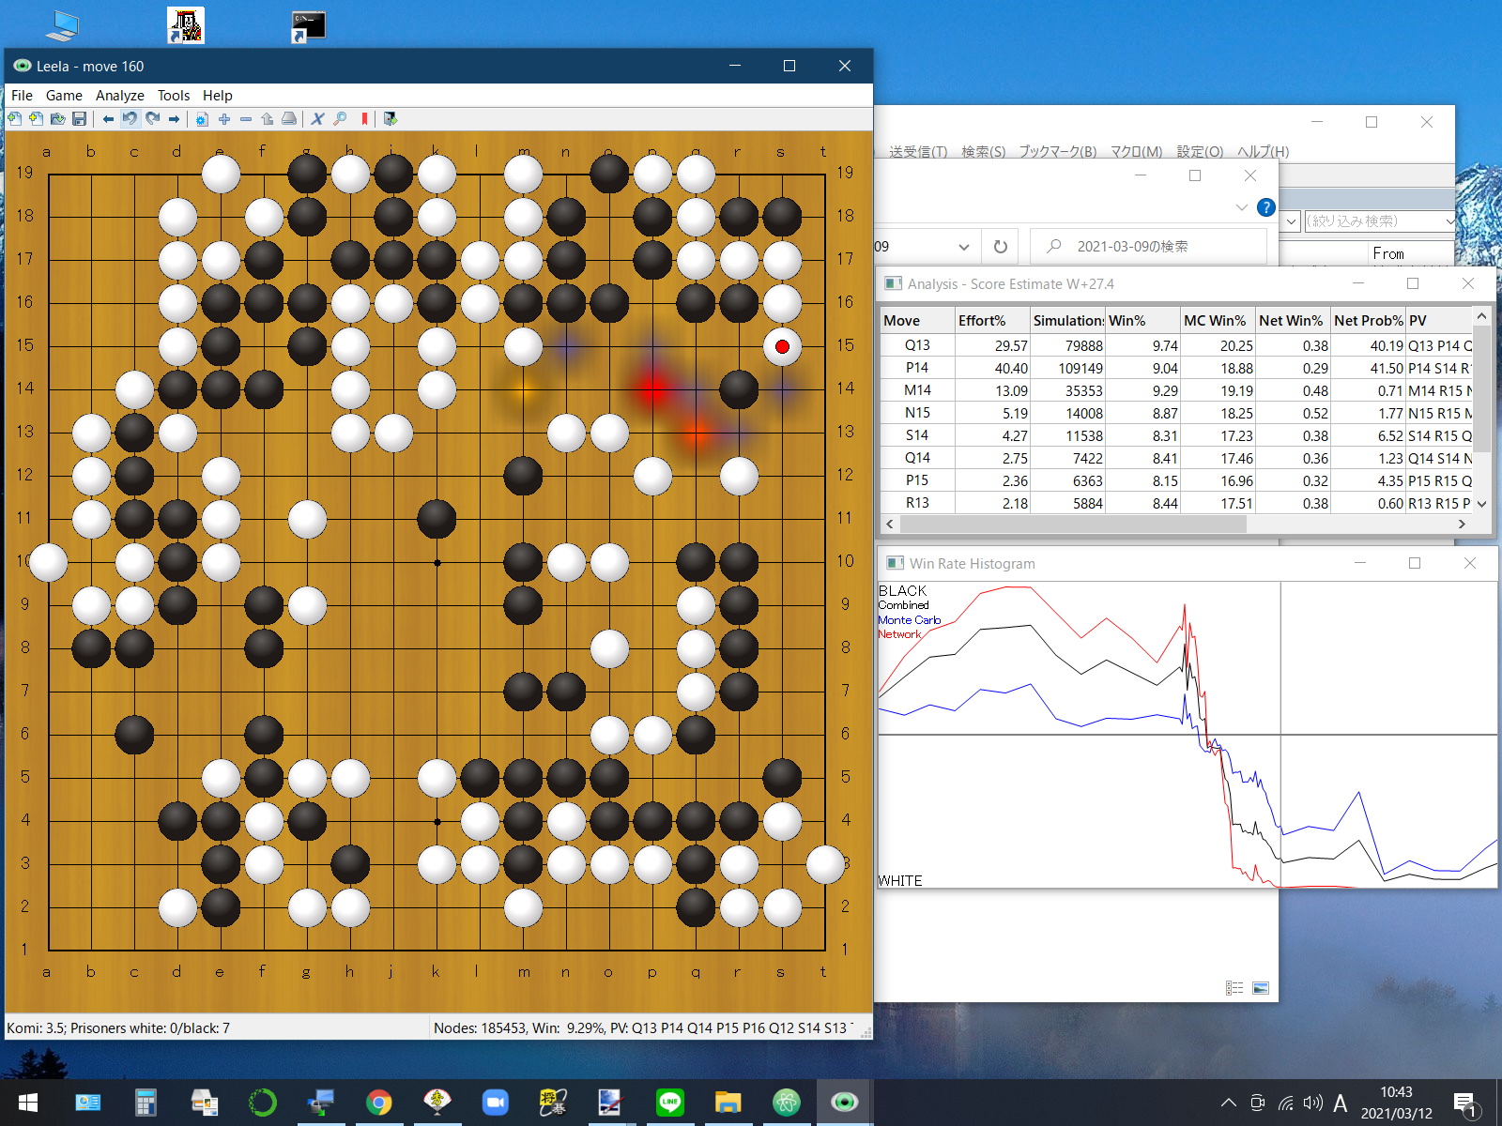Click the exit door toolbar icon
This screenshot has width=1502, height=1126.
click(x=391, y=119)
